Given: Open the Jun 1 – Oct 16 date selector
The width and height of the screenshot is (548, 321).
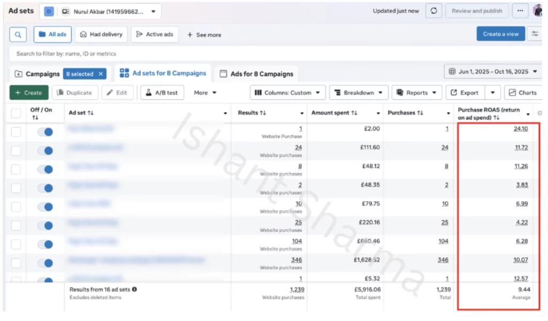Looking at the screenshot, I should pyautogui.click(x=493, y=71).
